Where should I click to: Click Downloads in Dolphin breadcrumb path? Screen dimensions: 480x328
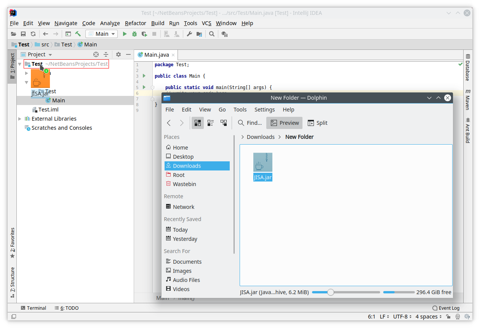(261, 137)
